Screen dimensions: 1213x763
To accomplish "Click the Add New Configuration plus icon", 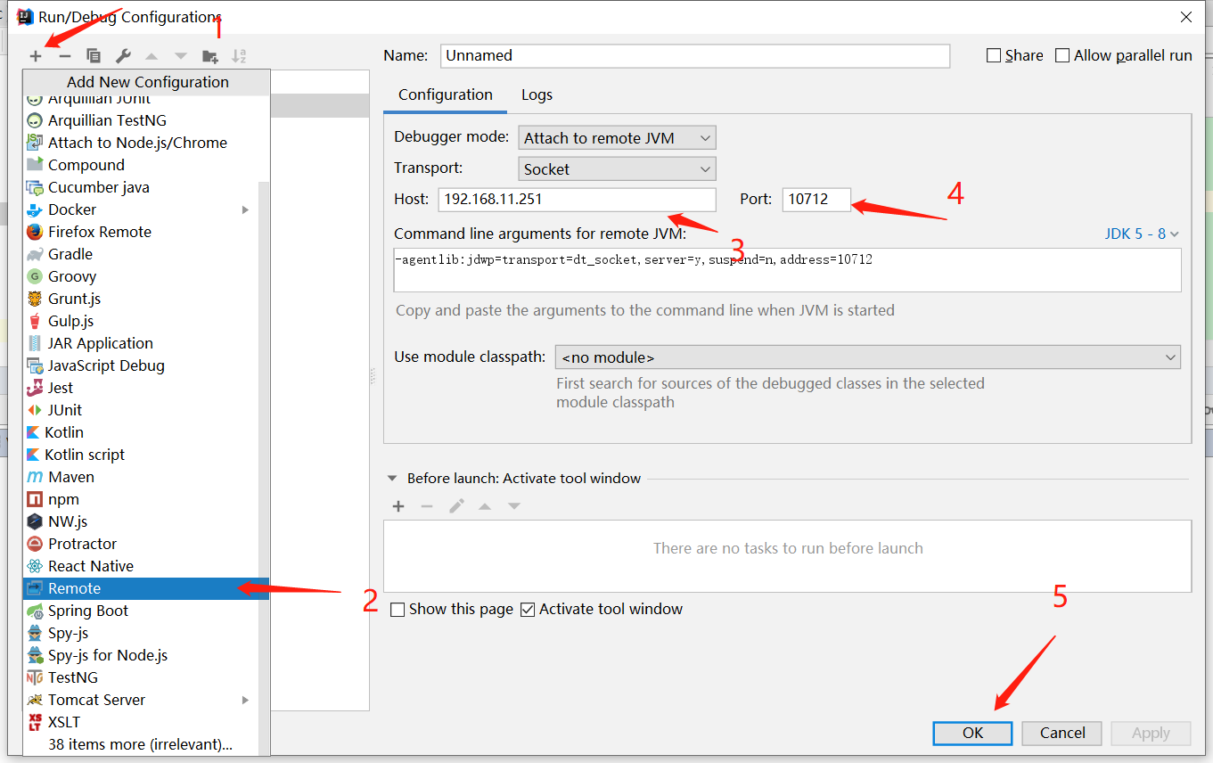I will click(x=36, y=56).
